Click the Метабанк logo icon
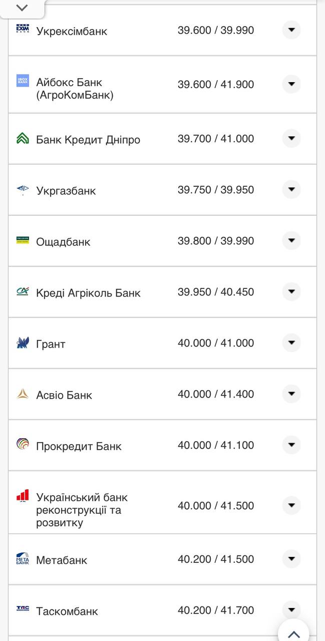The image size is (325, 641). click(23, 558)
